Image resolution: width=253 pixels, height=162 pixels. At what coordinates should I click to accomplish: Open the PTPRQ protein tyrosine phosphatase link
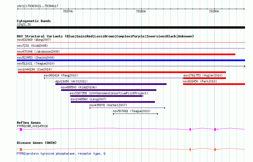(x=61, y=154)
